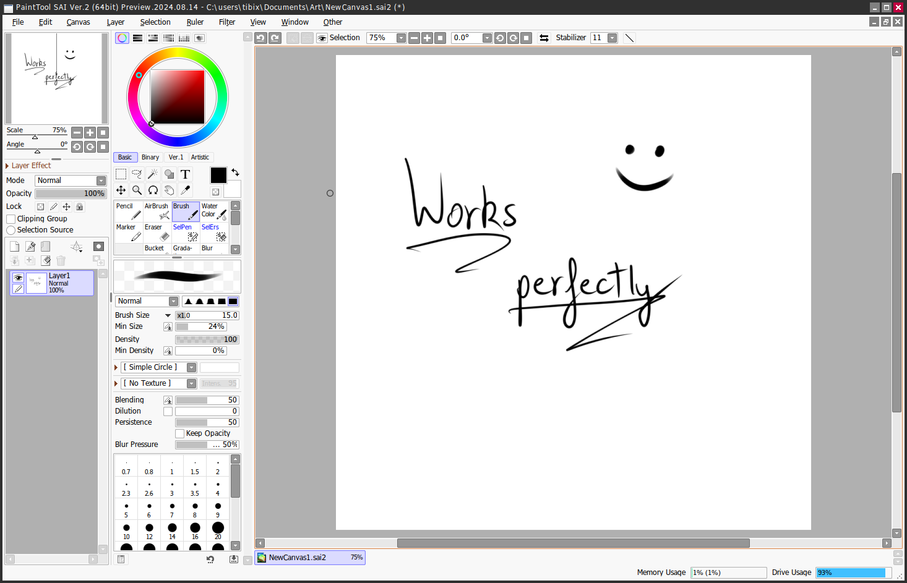Screen dimensions: 907x583
Task: Select the Text tool
Action: pos(185,174)
